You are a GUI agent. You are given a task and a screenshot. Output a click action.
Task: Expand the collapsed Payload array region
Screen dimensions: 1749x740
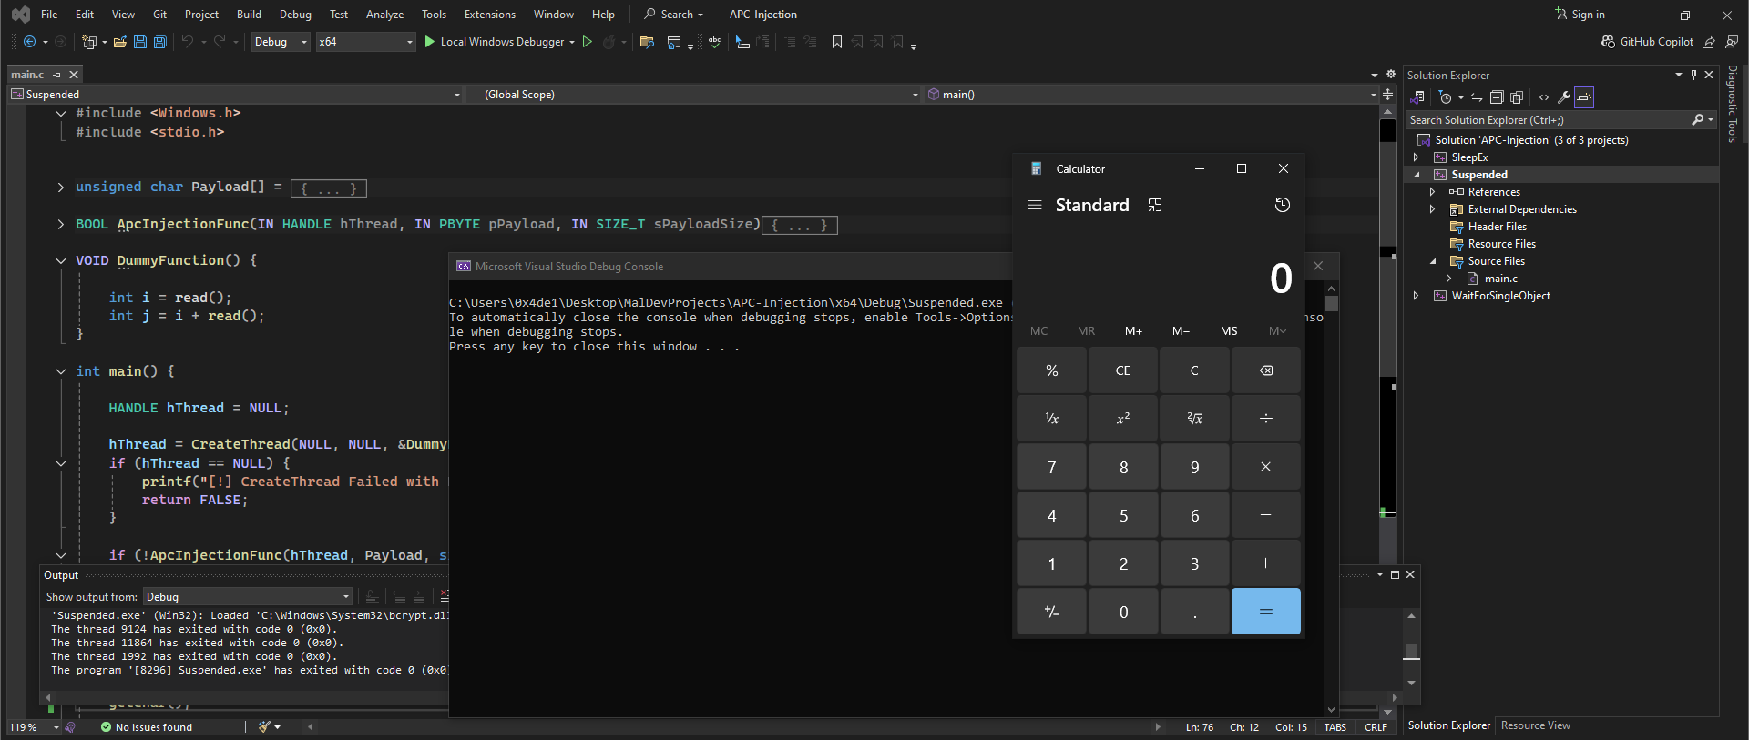tap(61, 188)
